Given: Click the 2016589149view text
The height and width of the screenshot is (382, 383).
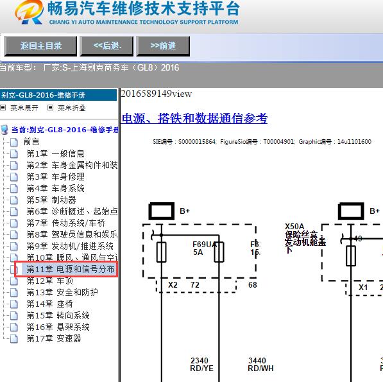Looking at the screenshot, I should click(x=157, y=94).
